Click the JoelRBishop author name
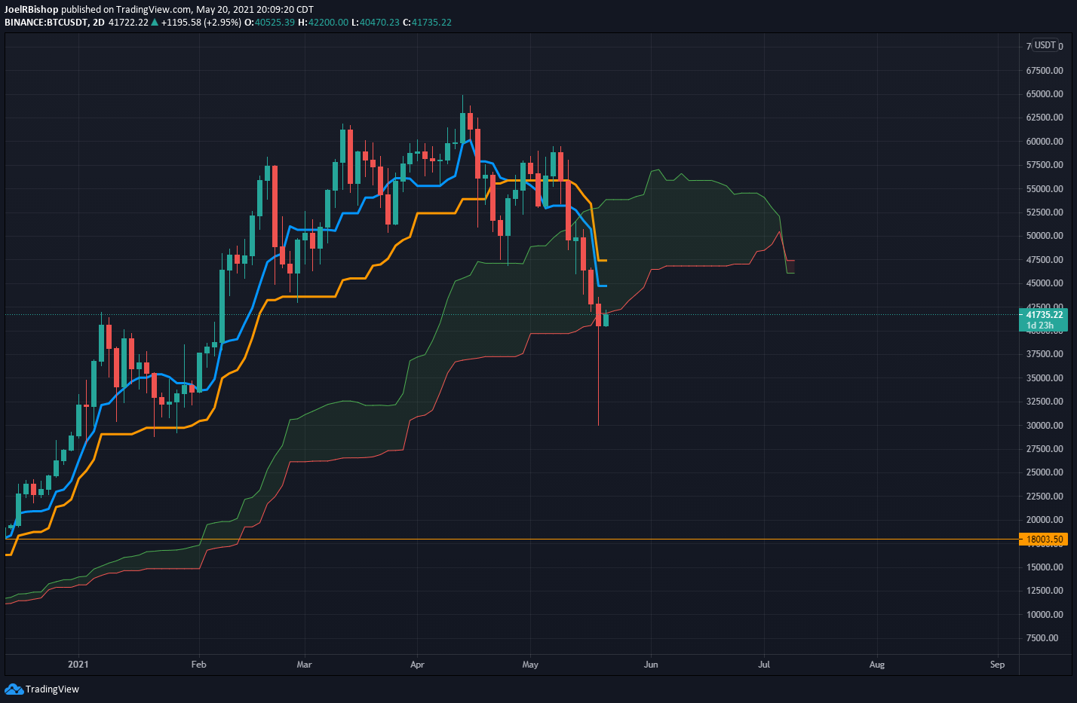The width and height of the screenshot is (1077, 703). pos(32,10)
